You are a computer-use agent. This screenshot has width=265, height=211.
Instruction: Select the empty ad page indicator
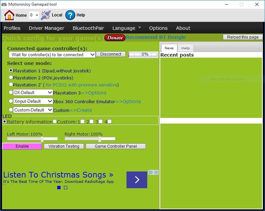(66, 188)
